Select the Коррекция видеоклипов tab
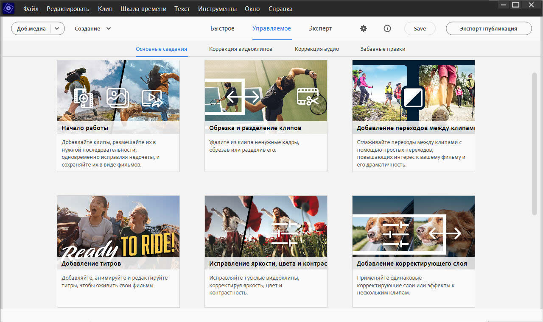The height and width of the screenshot is (322, 543). 241,49
